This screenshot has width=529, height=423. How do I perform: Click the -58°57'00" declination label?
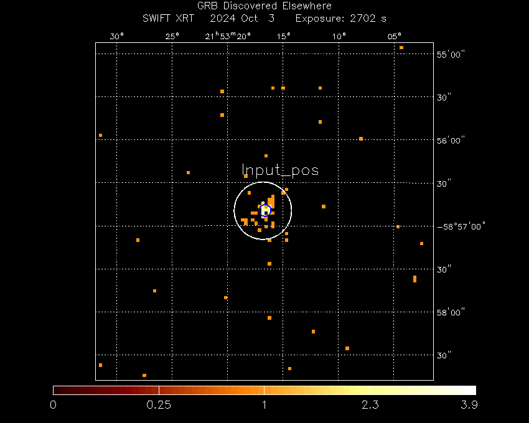pyautogui.click(x=461, y=226)
